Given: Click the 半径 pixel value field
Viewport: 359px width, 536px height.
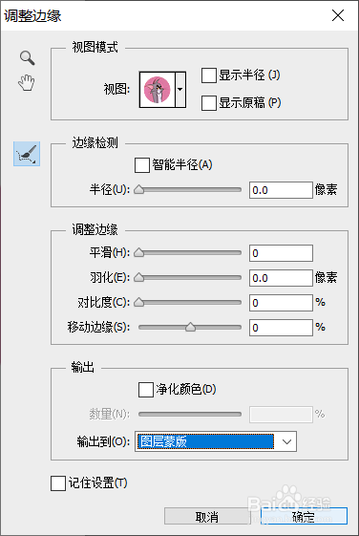Looking at the screenshot, I should tap(281, 190).
